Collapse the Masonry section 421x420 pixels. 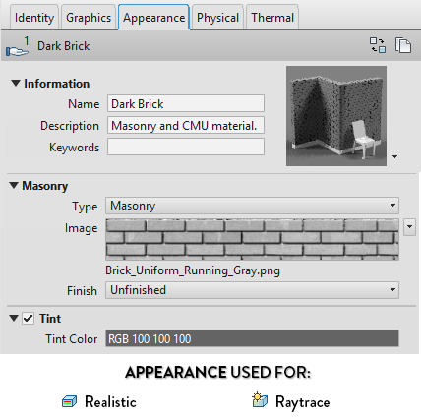point(14,185)
